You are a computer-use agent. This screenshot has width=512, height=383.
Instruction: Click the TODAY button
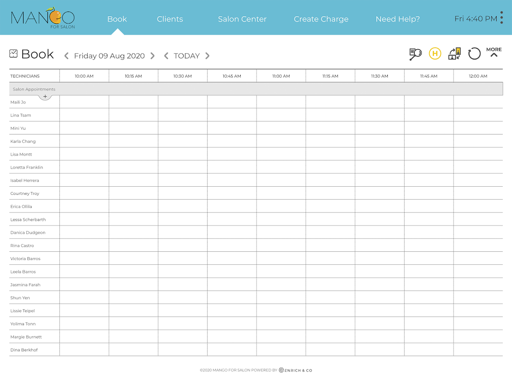[x=187, y=56]
